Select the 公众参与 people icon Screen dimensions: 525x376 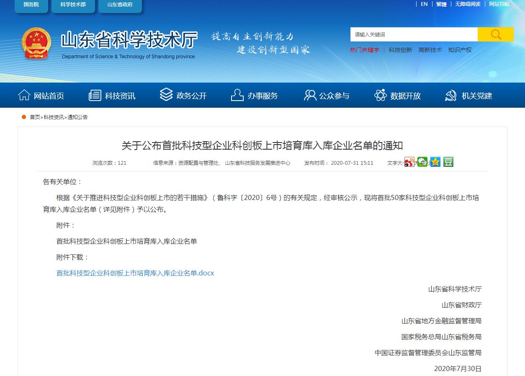(x=310, y=95)
